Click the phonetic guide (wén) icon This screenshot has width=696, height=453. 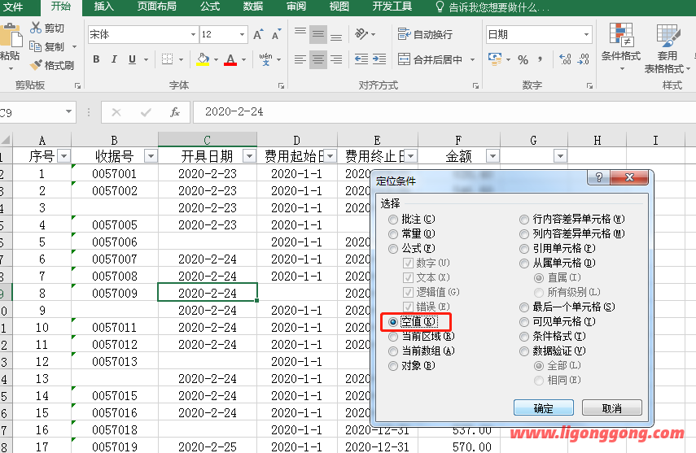265,59
